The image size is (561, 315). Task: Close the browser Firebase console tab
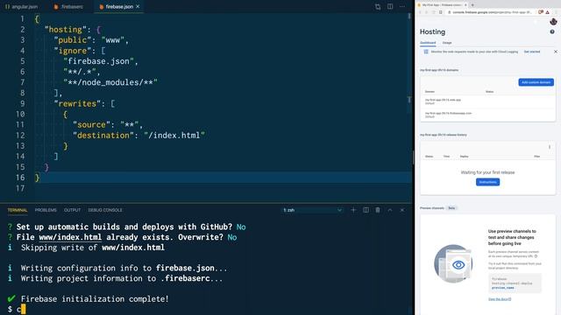(x=465, y=5)
